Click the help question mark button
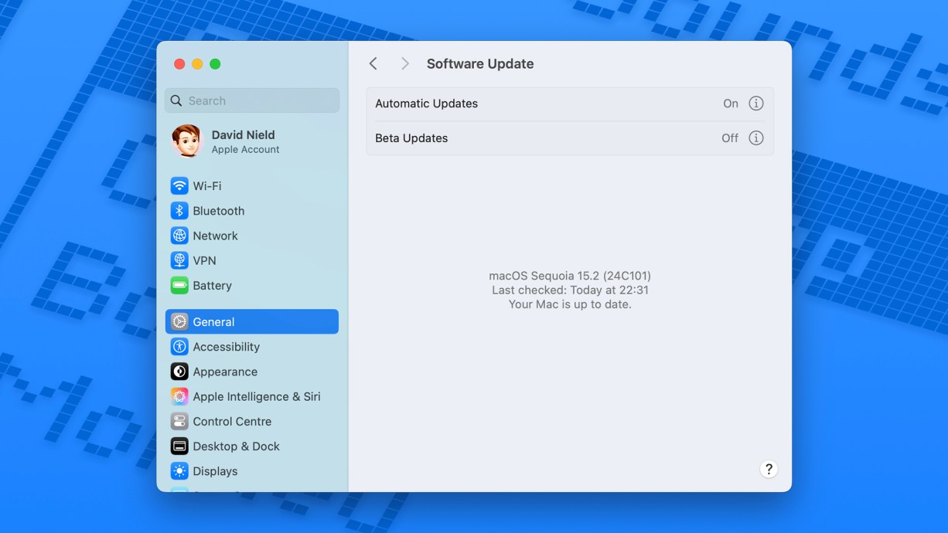 pos(769,469)
